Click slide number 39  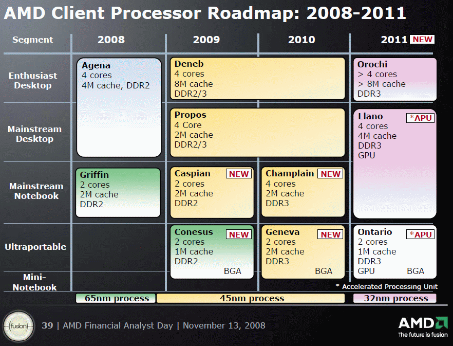[x=47, y=326]
